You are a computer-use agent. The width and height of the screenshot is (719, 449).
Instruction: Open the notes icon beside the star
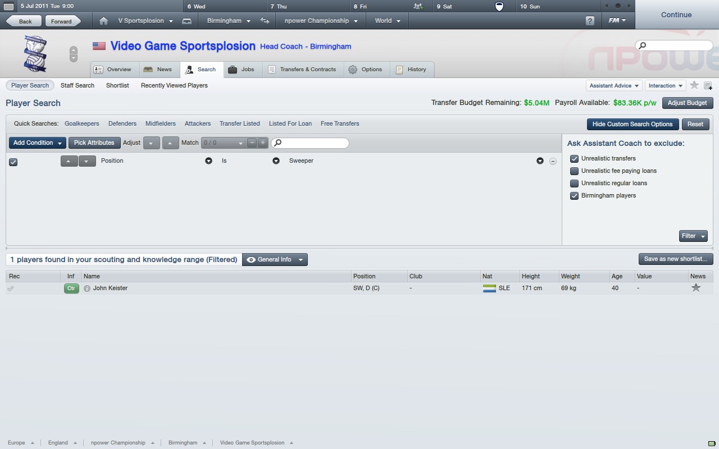pyautogui.click(x=708, y=86)
